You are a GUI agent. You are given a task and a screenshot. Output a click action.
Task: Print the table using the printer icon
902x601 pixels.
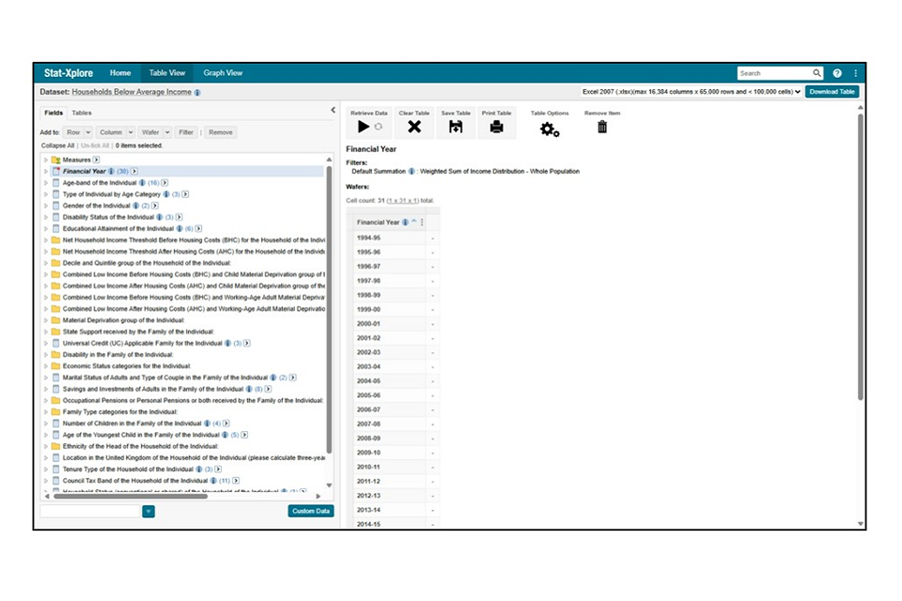point(496,127)
